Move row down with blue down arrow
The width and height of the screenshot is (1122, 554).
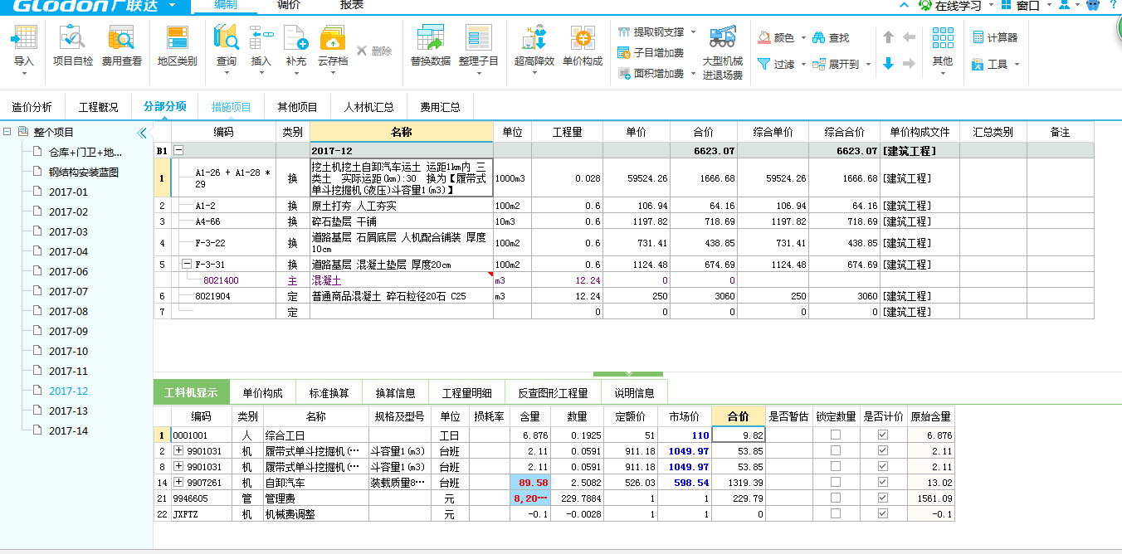click(x=888, y=64)
